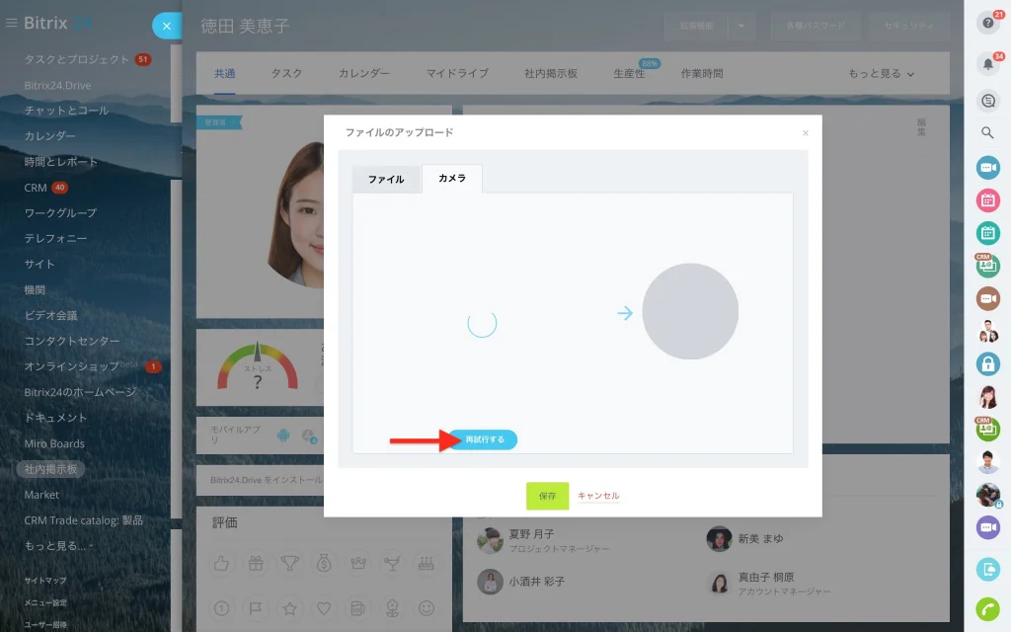The image size is (1011, 632).
Task: Open 真由子 桐原 user profile
Action: click(x=766, y=577)
